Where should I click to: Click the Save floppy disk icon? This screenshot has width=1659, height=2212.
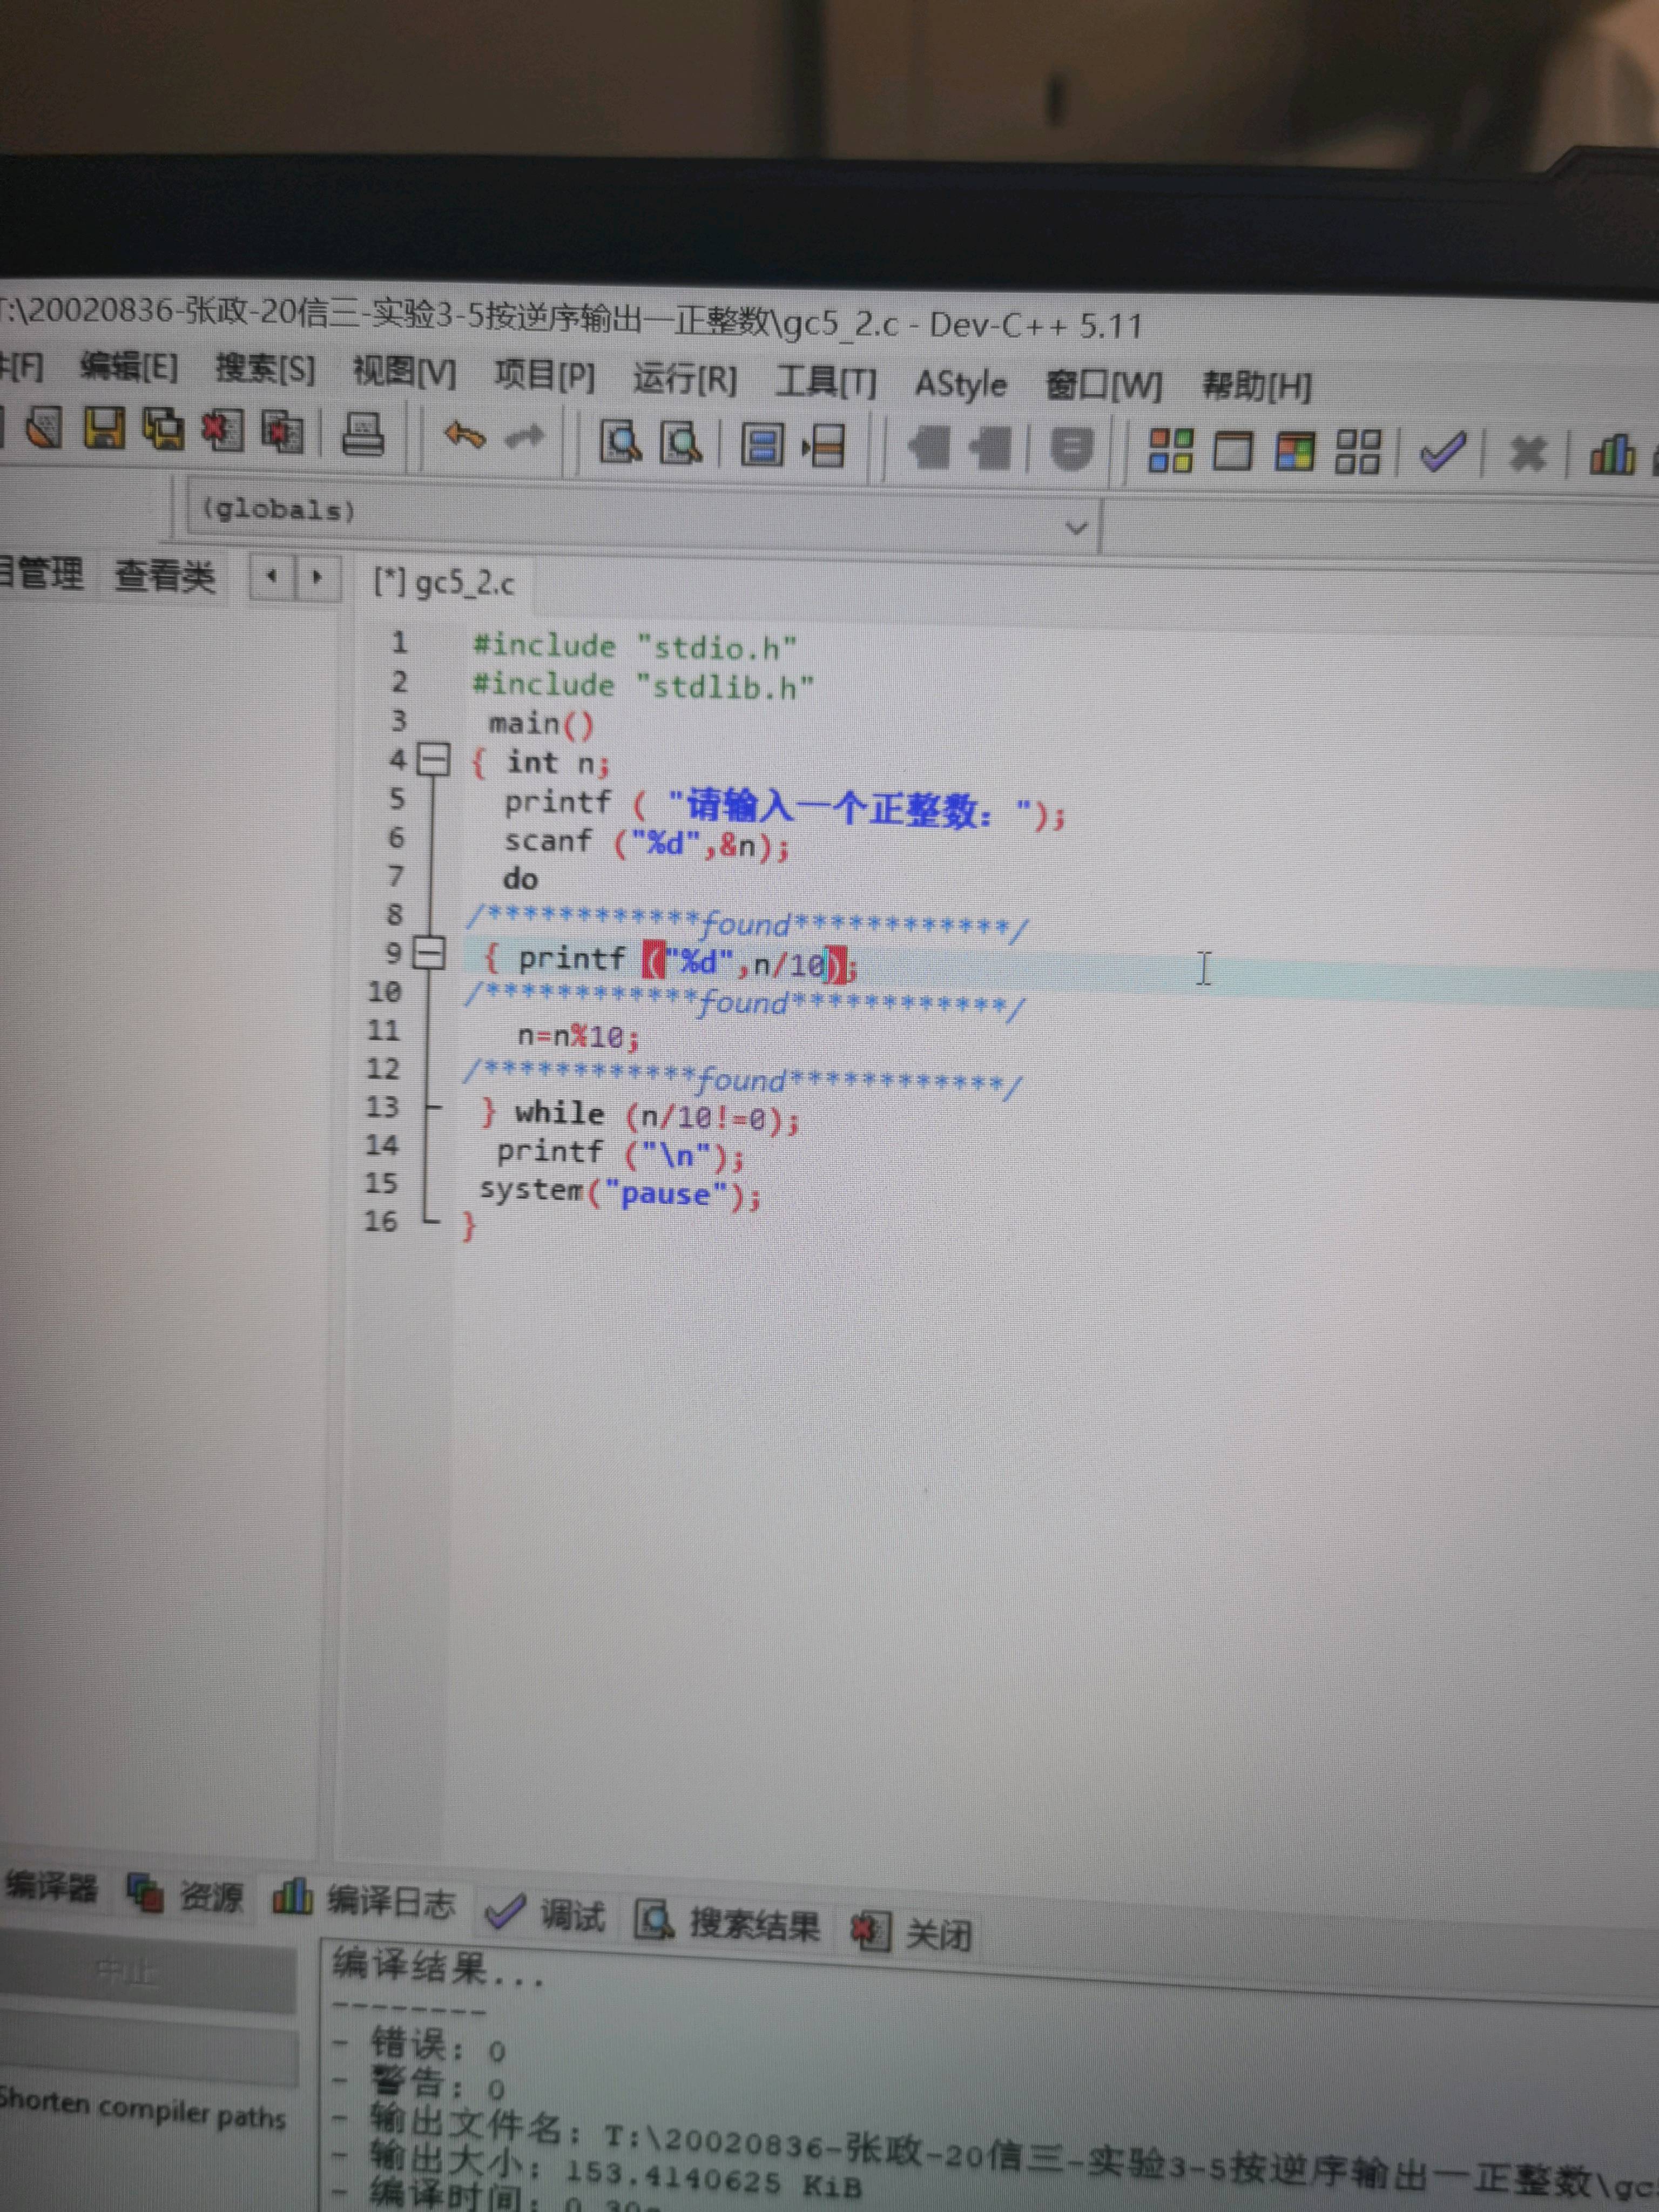click(103, 430)
